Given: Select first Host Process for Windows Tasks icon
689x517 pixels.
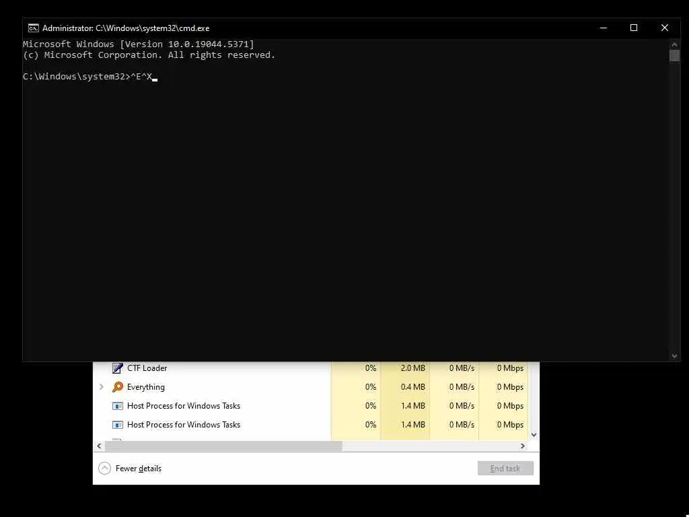Looking at the screenshot, I should 117,406.
